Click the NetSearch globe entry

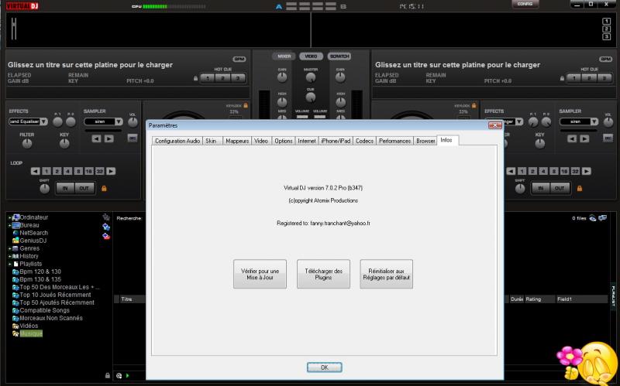pyautogui.click(x=33, y=232)
